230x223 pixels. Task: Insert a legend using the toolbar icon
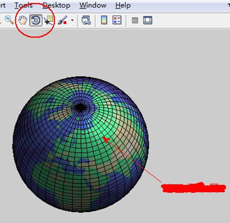pyautogui.click(x=117, y=20)
